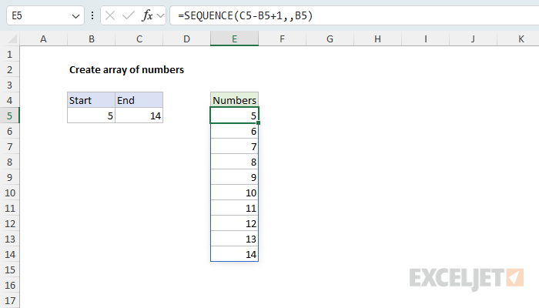The image size is (539, 308).
Task: Click the three-dot formula bar handle
Action: point(92,15)
